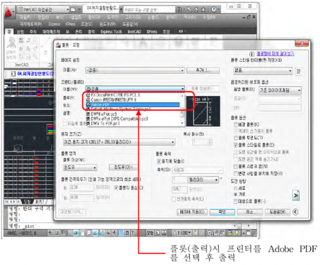320x265 pixels.
Task: Open the AutoCAD application menu button
Action: (x=9, y=12)
